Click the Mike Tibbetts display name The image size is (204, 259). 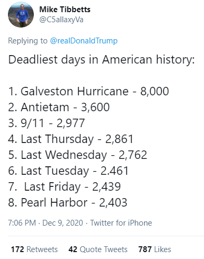coord(65,10)
